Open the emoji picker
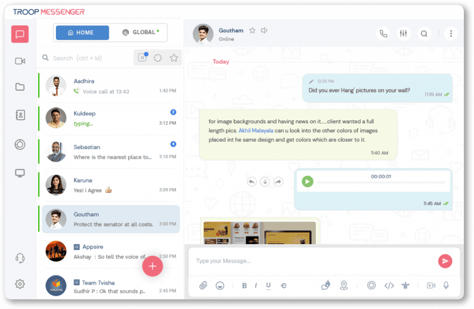The width and height of the screenshot is (474, 309). click(x=220, y=285)
